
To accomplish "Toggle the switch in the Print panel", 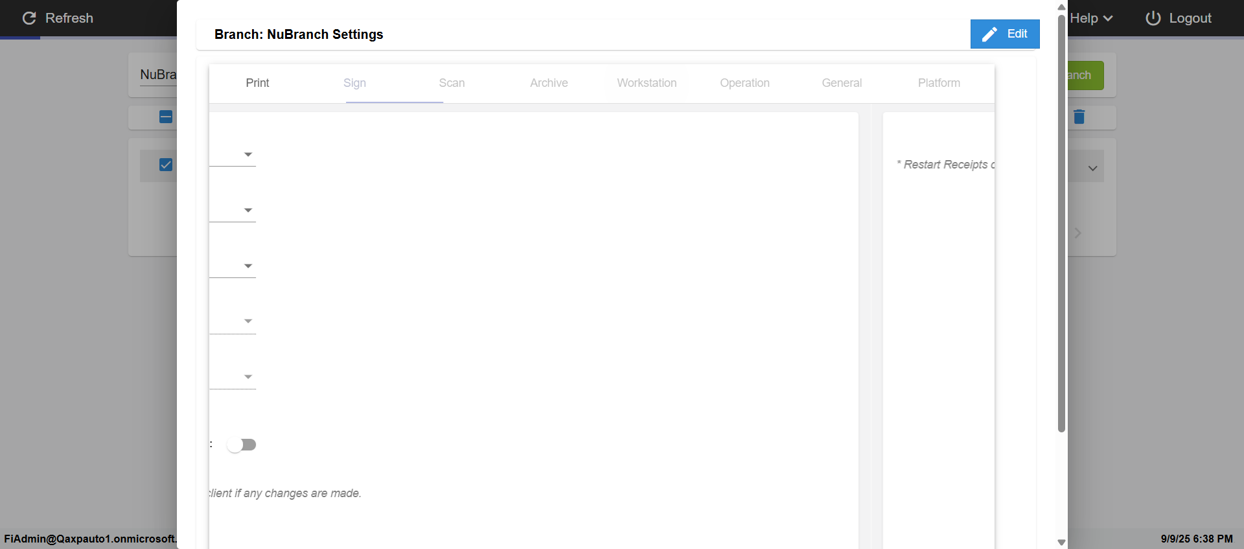I will click(x=242, y=445).
